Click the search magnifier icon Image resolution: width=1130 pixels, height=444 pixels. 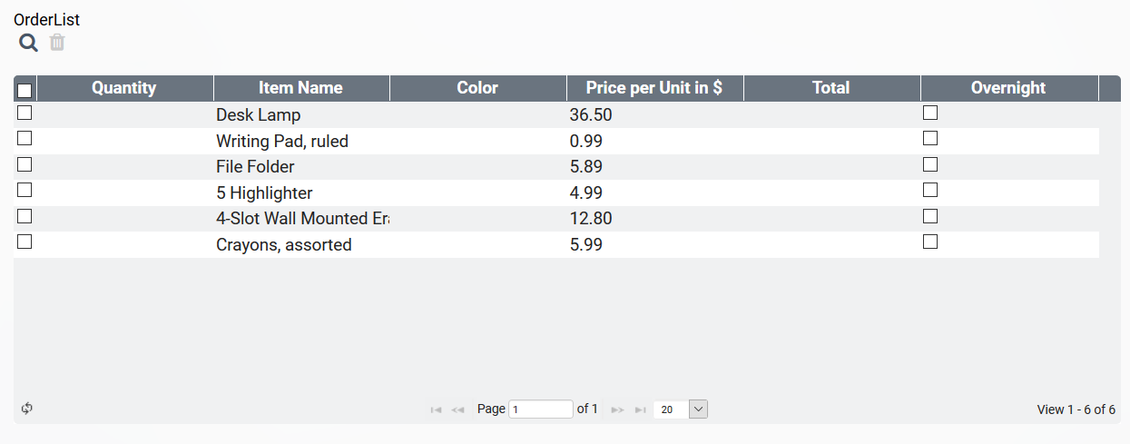[29, 43]
